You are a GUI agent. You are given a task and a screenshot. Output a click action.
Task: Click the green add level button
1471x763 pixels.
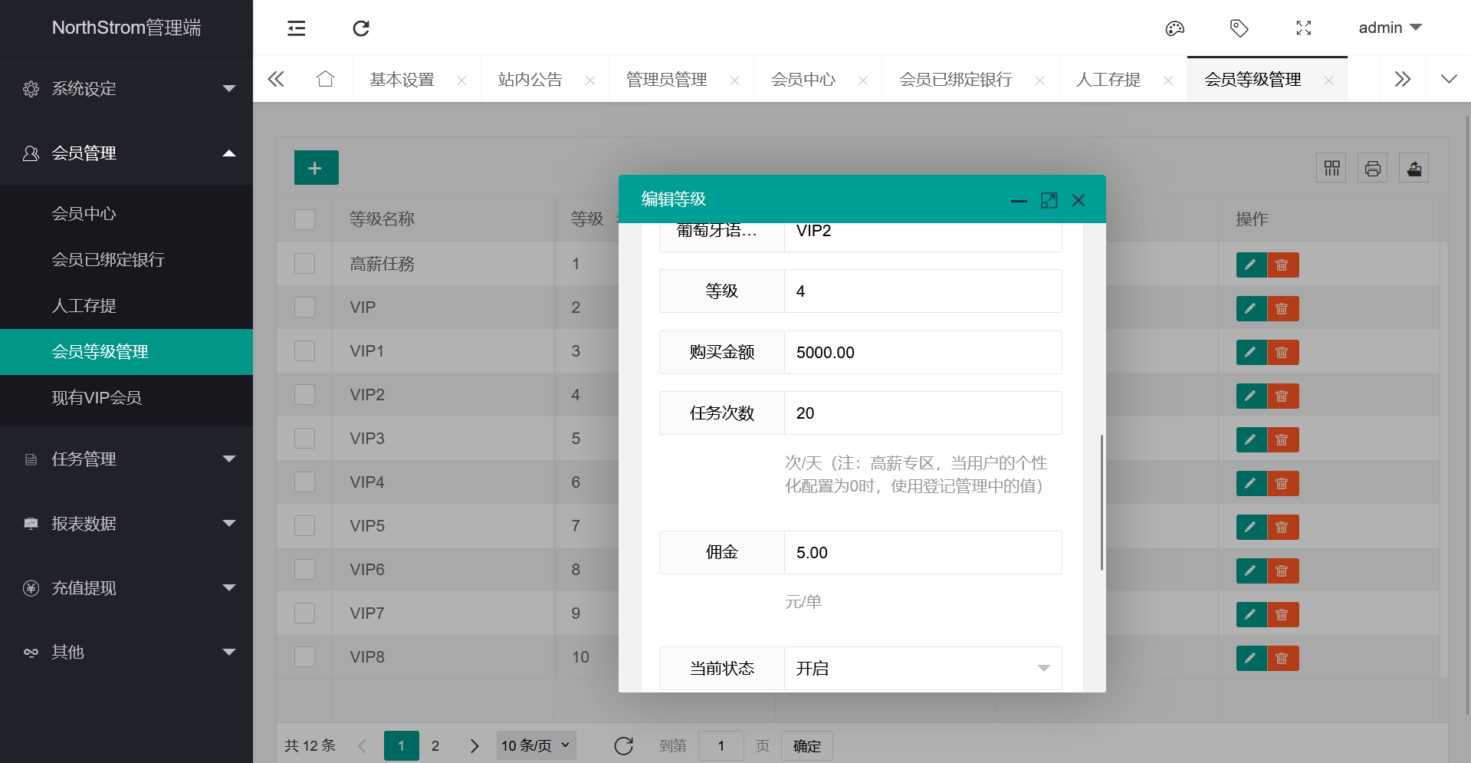click(316, 168)
